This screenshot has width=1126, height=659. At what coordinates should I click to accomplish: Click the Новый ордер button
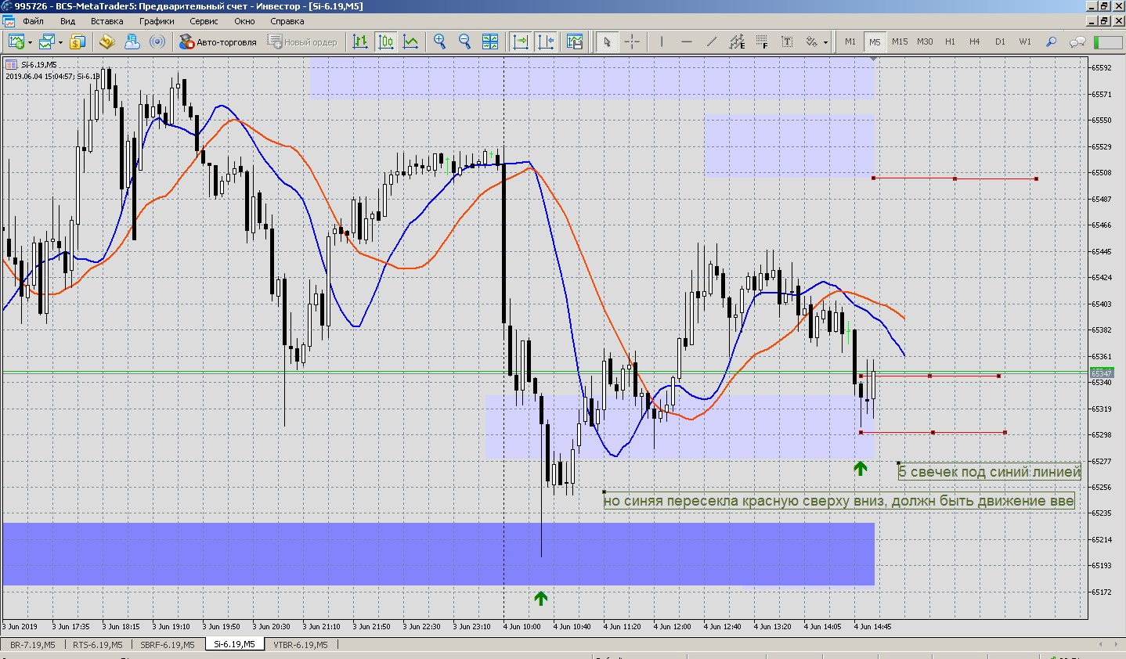(x=303, y=42)
